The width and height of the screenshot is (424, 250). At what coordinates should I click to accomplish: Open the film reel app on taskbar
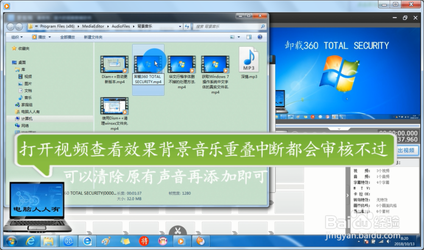tap(69, 241)
